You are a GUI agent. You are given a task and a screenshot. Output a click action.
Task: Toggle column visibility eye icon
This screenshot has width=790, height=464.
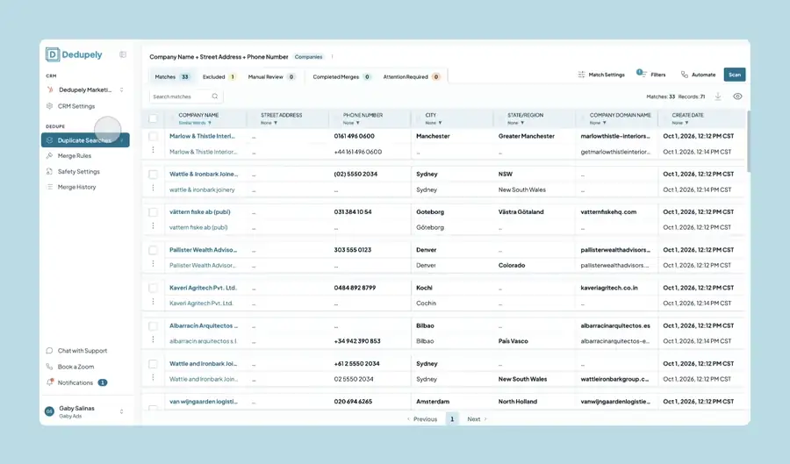click(737, 96)
